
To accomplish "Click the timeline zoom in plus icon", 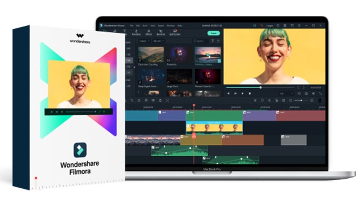I will click(x=312, y=100).
